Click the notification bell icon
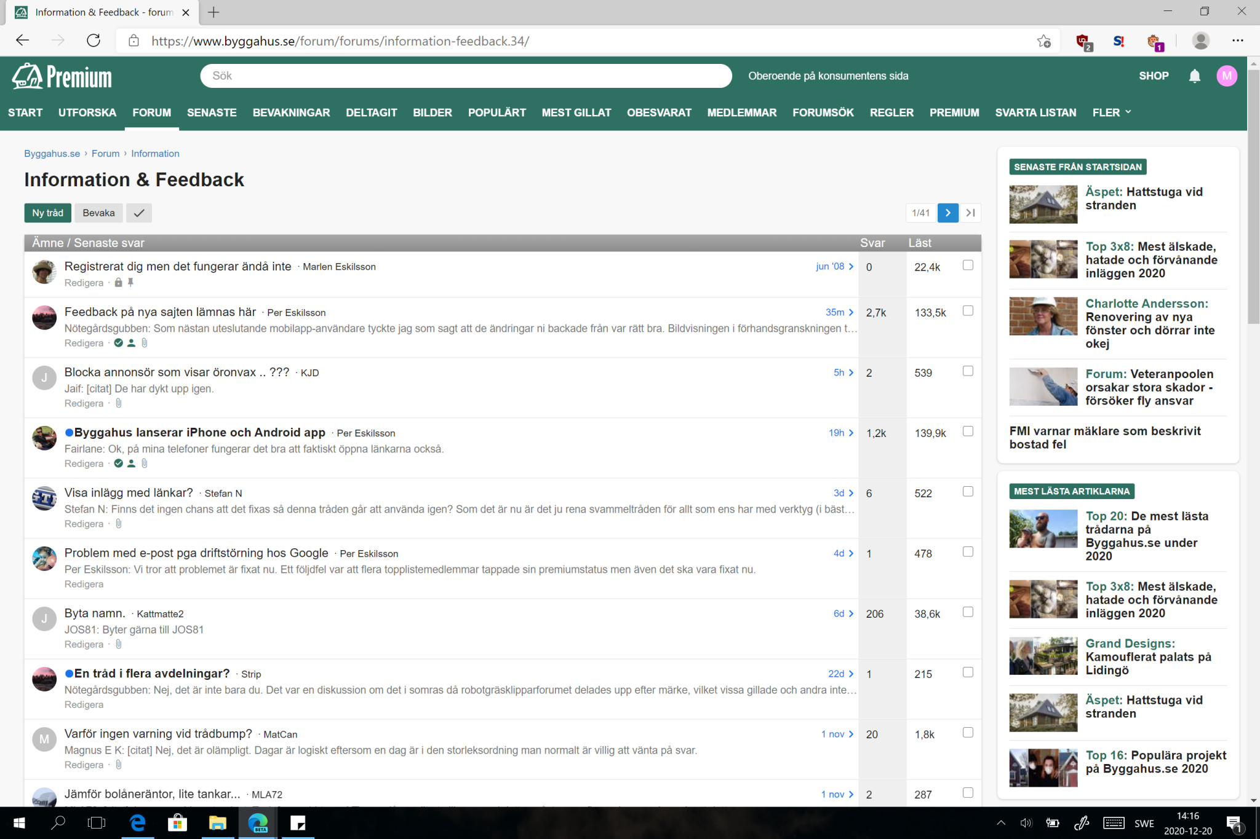1260x839 pixels. point(1194,76)
